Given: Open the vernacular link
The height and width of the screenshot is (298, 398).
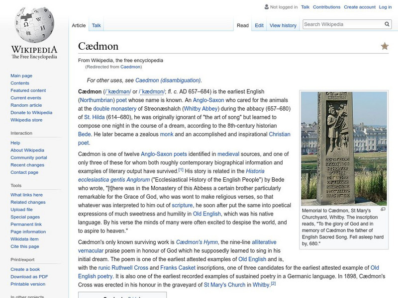Looking at the screenshot, I should click(x=91, y=251).
